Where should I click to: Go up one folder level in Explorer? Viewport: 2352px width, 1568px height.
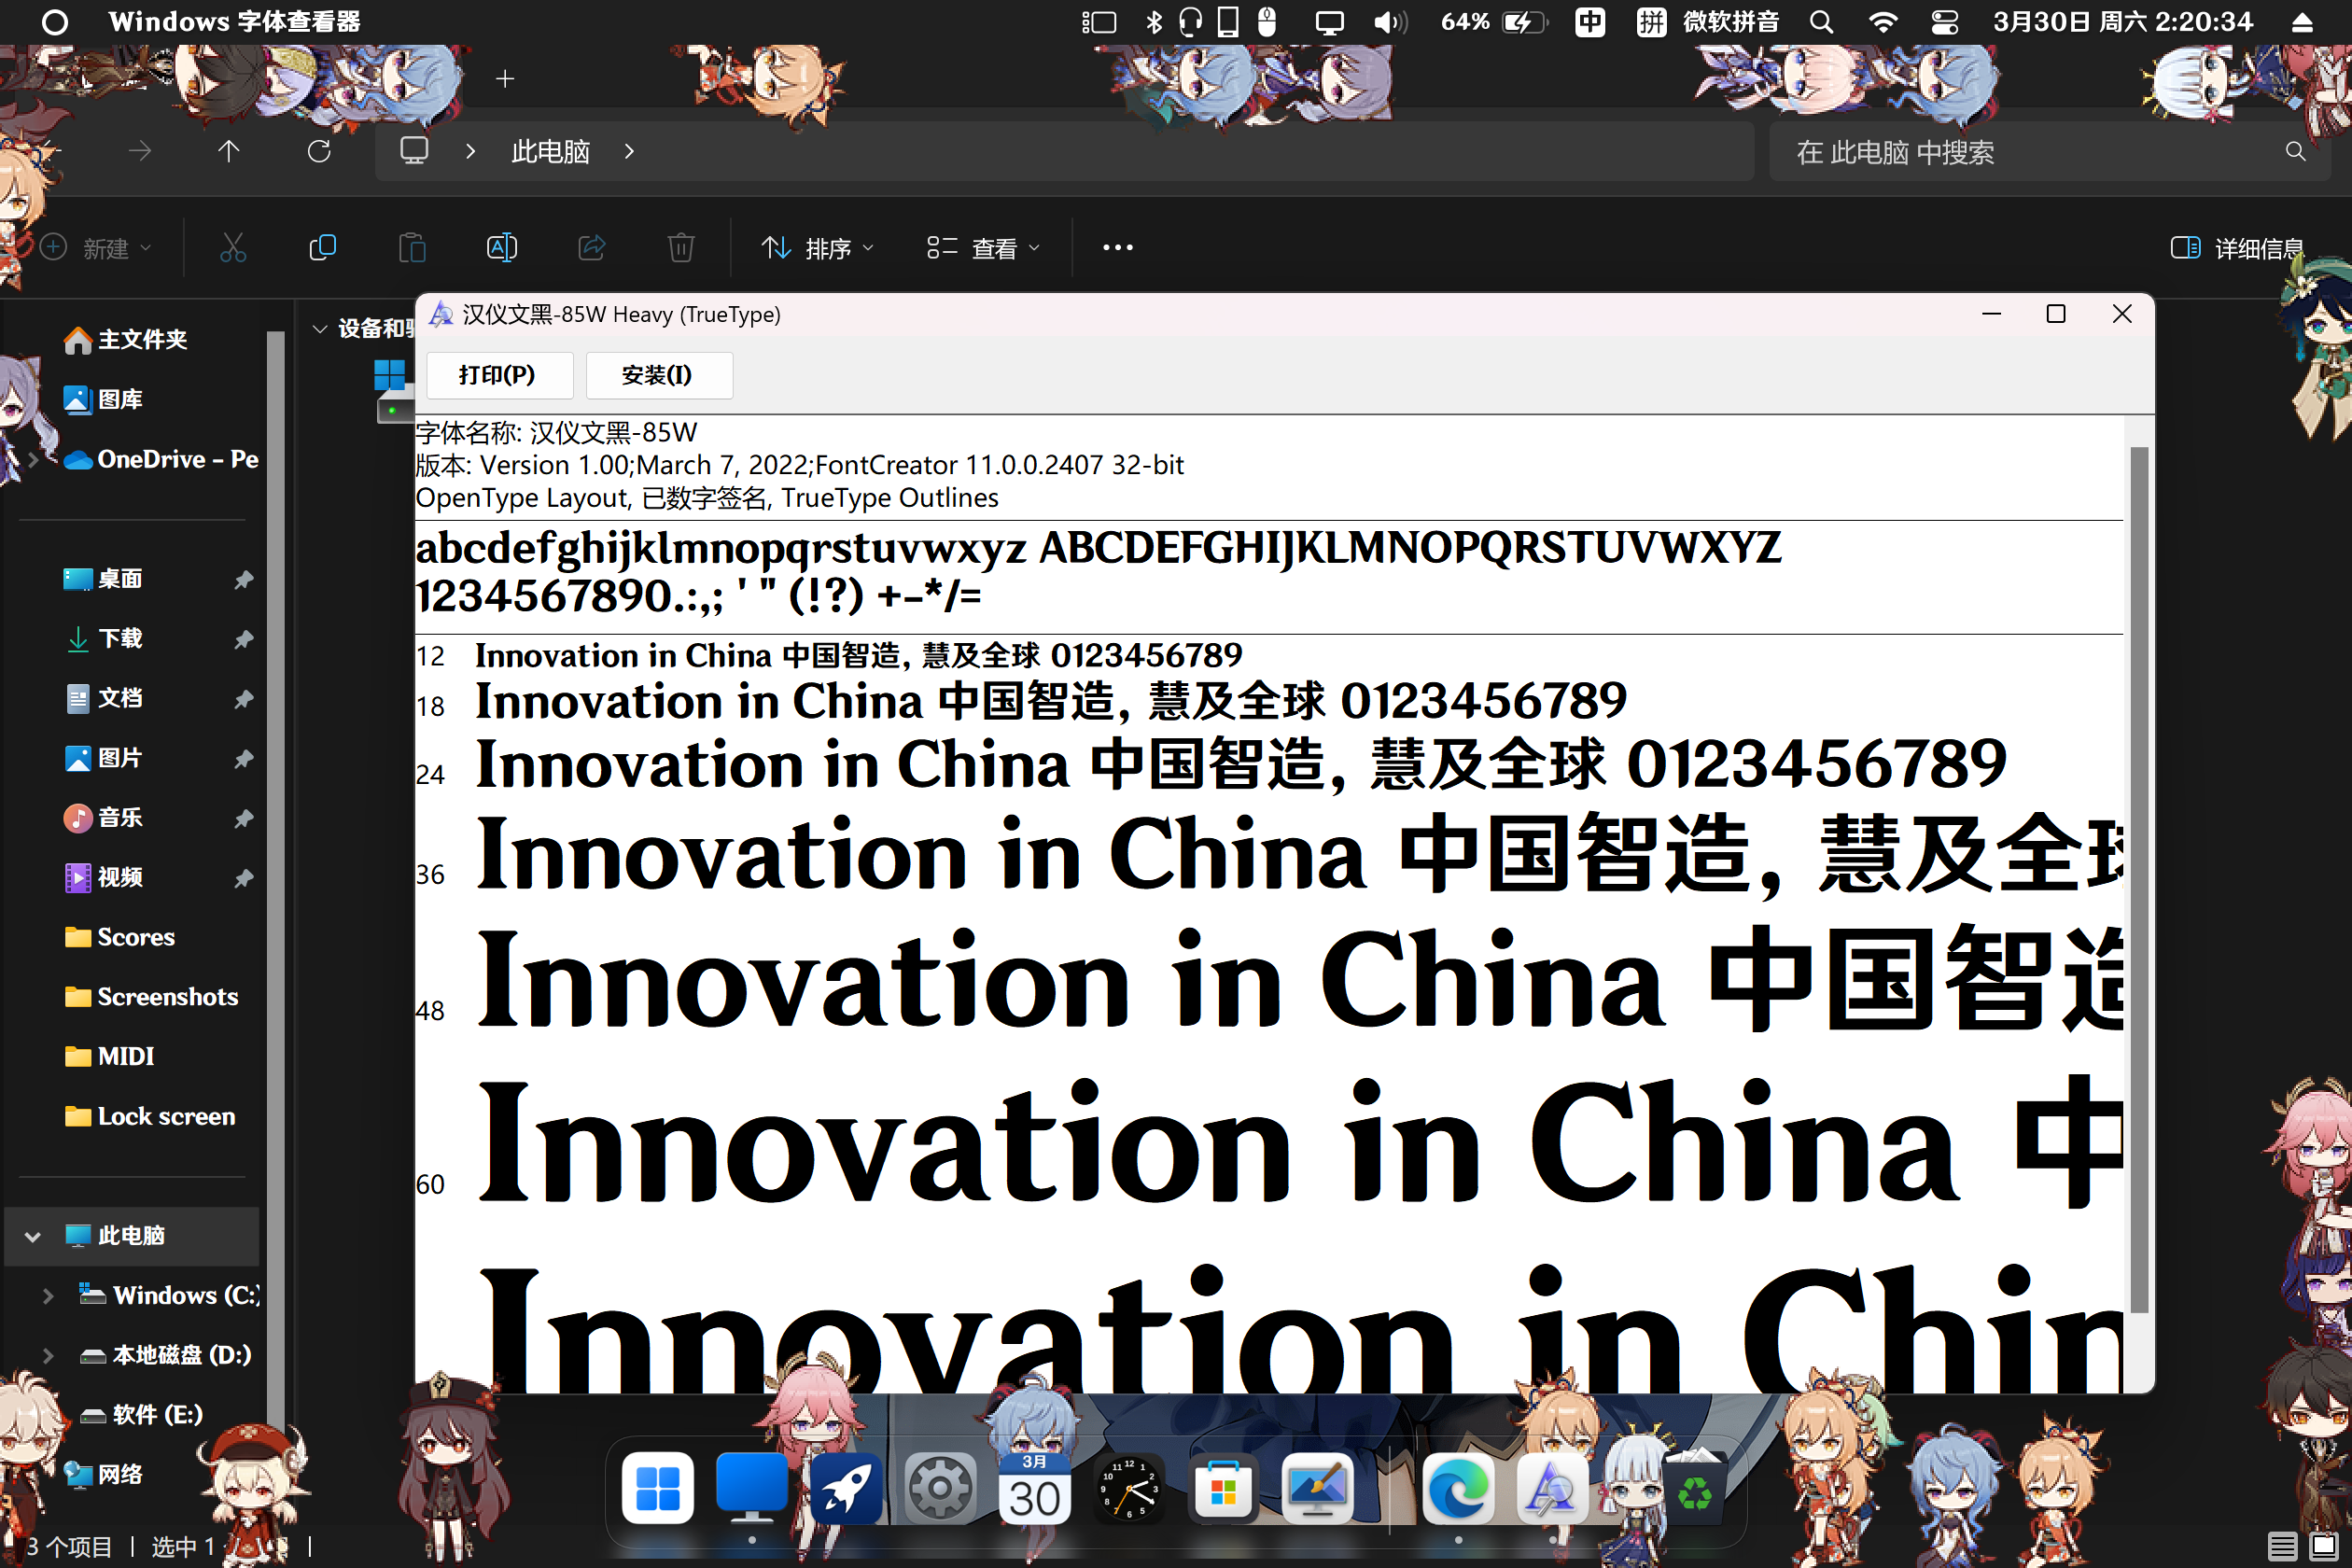[x=229, y=151]
